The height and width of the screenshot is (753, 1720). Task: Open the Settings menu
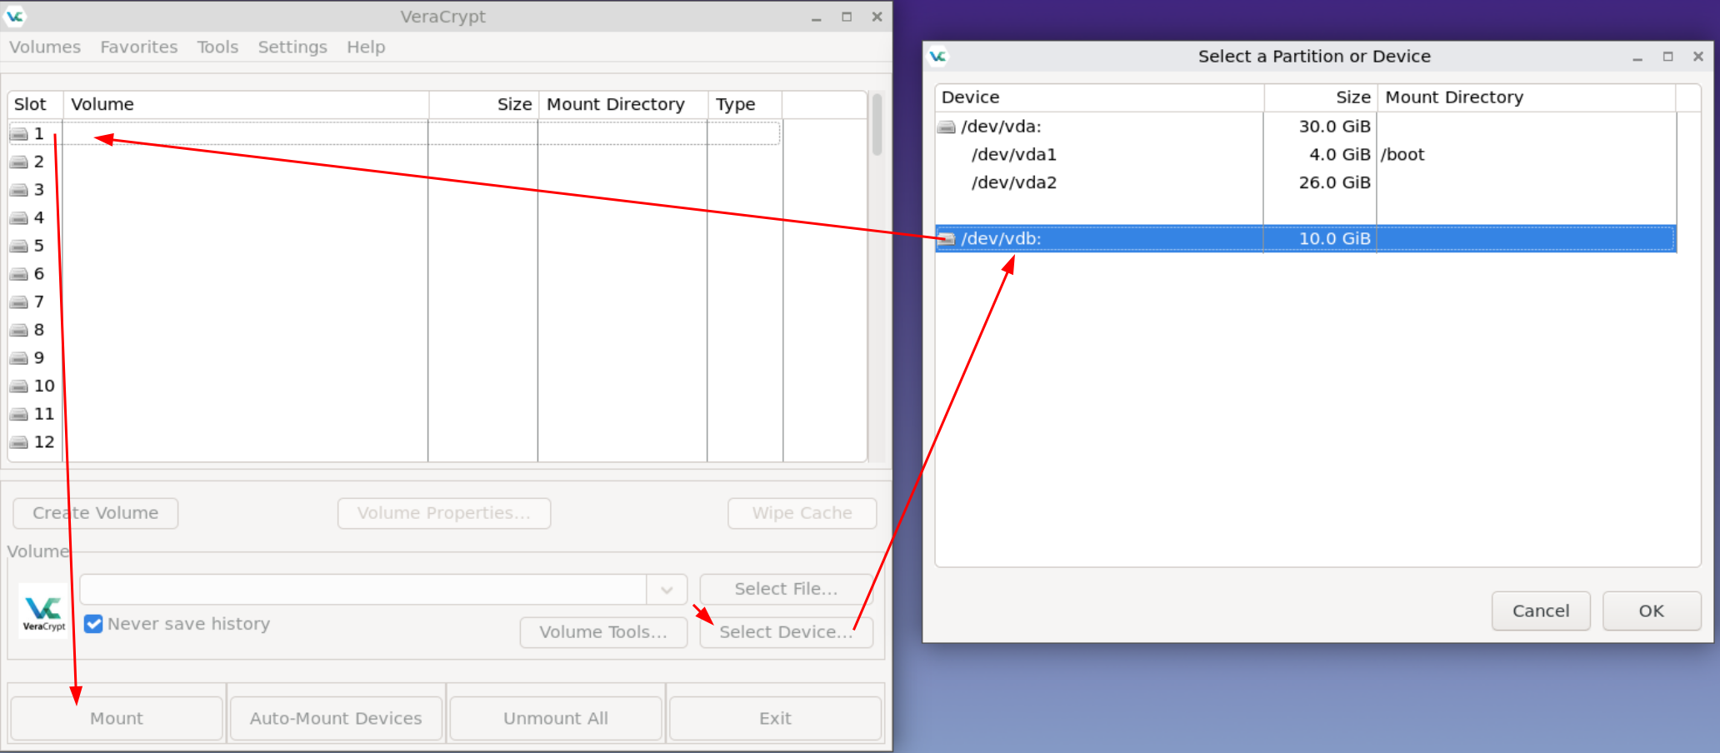pos(292,47)
